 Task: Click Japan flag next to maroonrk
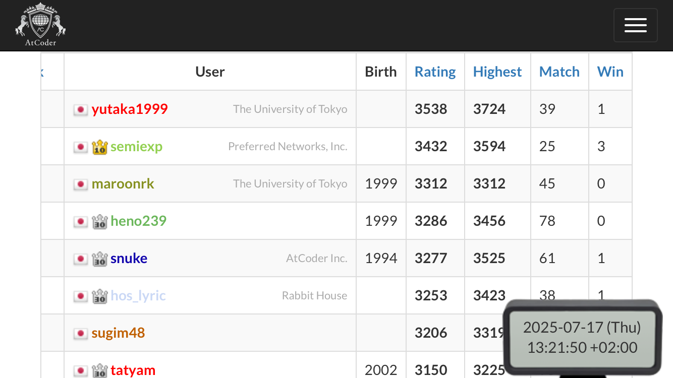(81, 184)
